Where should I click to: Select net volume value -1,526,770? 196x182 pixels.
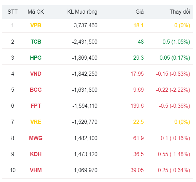pos(85,122)
